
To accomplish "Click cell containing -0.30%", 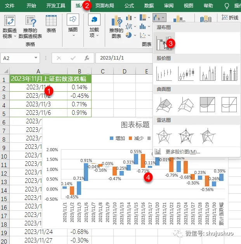I will click(x=79, y=240).
